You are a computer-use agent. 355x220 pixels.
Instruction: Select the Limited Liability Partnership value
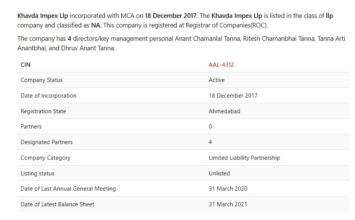[244, 158]
